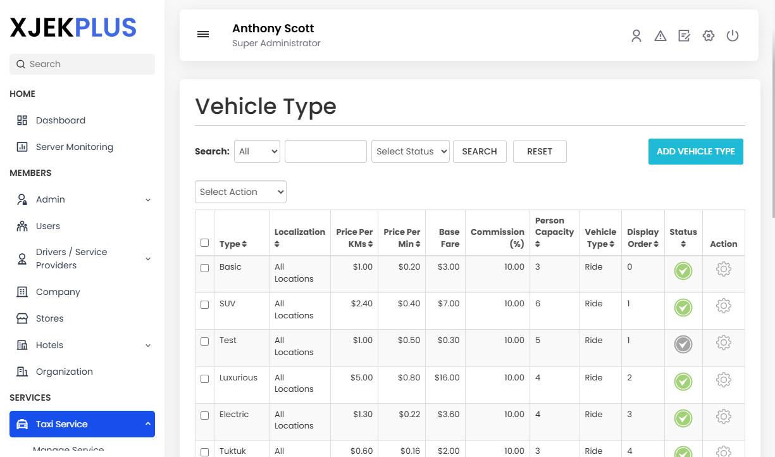The width and height of the screenshot is (775, 457).
Task: Click into the search text input field
Action: (325, 151)
